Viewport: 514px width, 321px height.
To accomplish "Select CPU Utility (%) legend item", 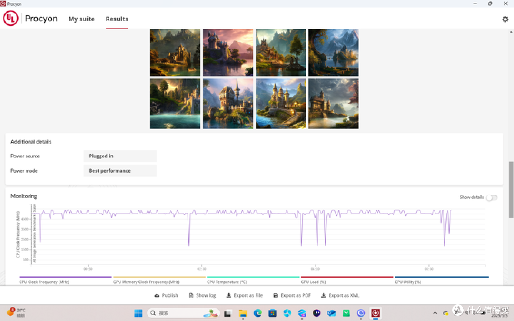I will click(x=442, y=280).
